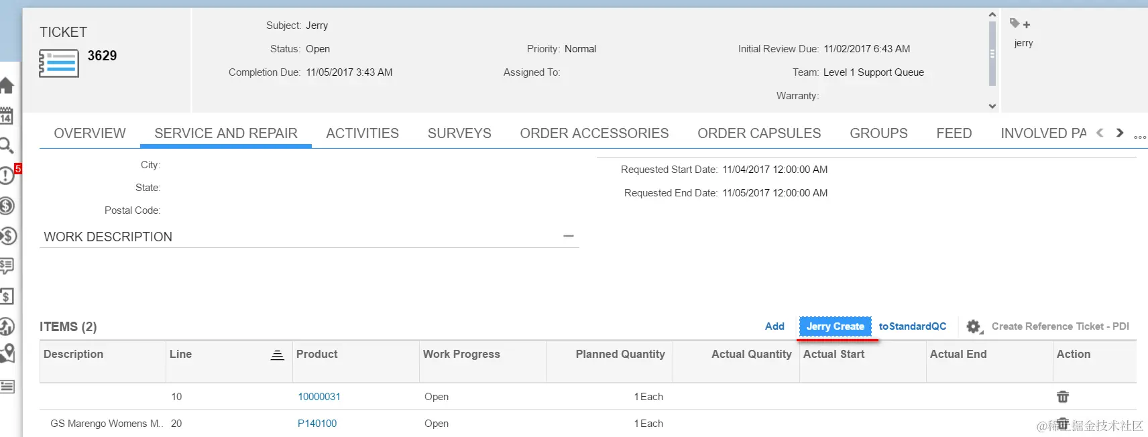Click Work Progress Open for line 10
Viewport: 1148px width, 437px height.
437,397
